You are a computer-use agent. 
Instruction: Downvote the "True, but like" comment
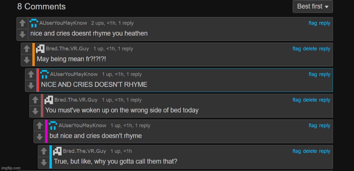click(x=44, y=162)
